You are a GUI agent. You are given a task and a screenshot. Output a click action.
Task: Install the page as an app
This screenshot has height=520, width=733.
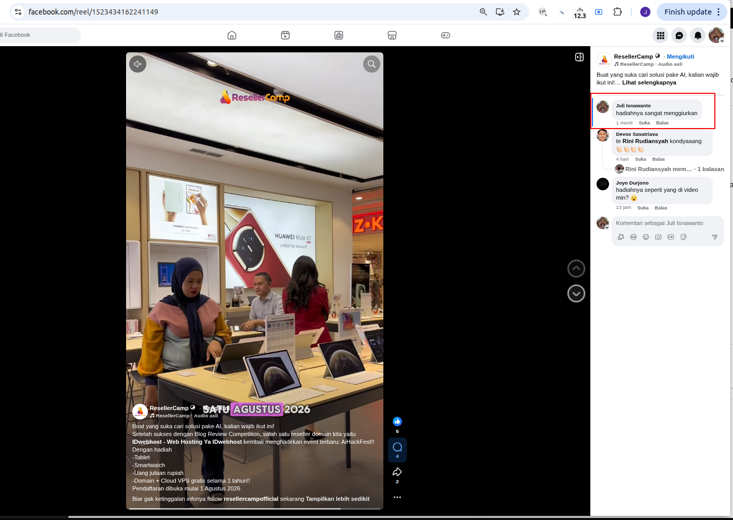tap(500, 12)
